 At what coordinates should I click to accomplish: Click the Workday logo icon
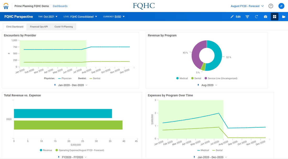pyautogui.click(x=6, y=6)
